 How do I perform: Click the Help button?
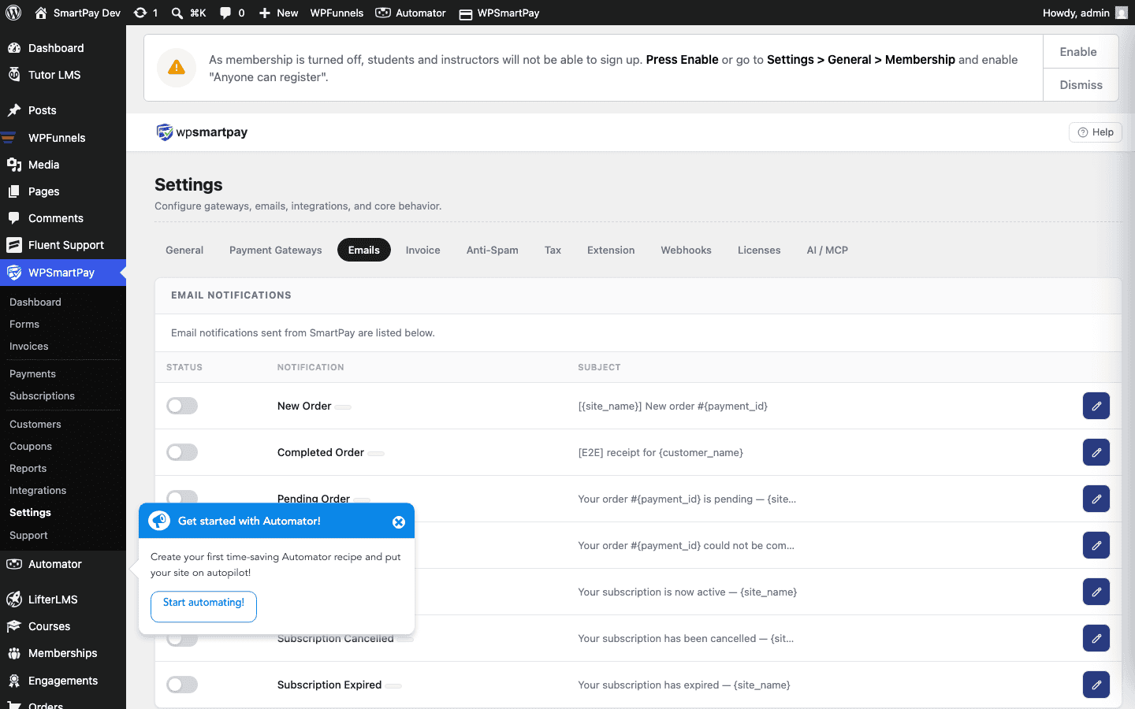click(x=1096, y=132)
